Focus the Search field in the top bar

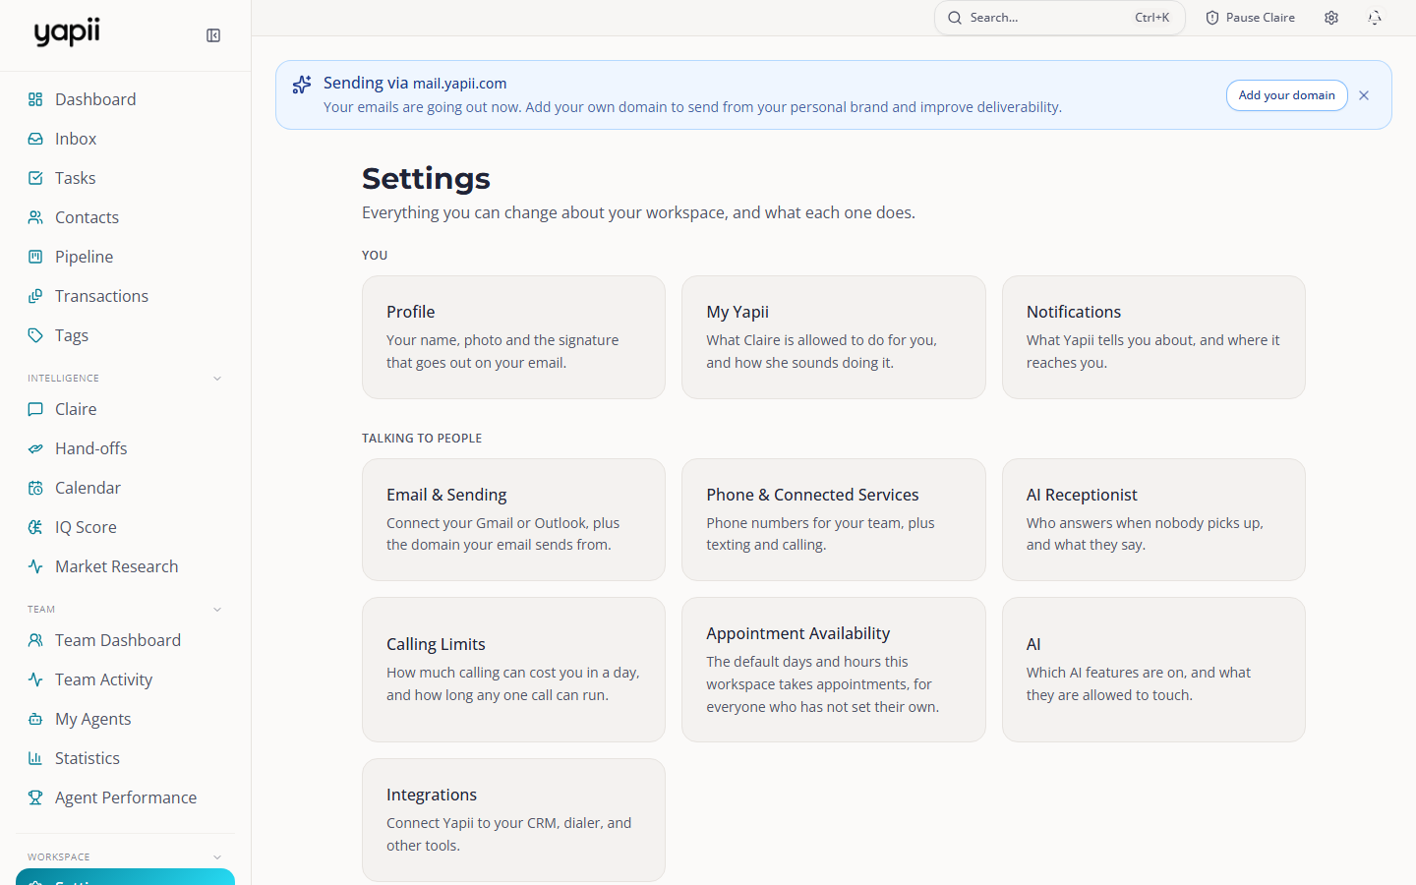pyautogui.click(x=1060, y=18)
